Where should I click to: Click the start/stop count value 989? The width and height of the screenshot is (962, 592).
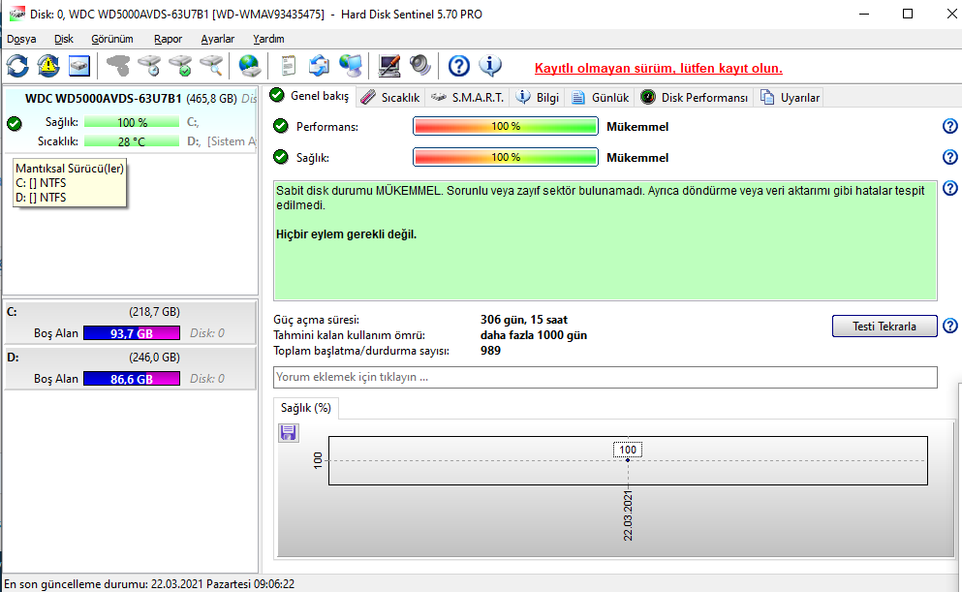490,351
